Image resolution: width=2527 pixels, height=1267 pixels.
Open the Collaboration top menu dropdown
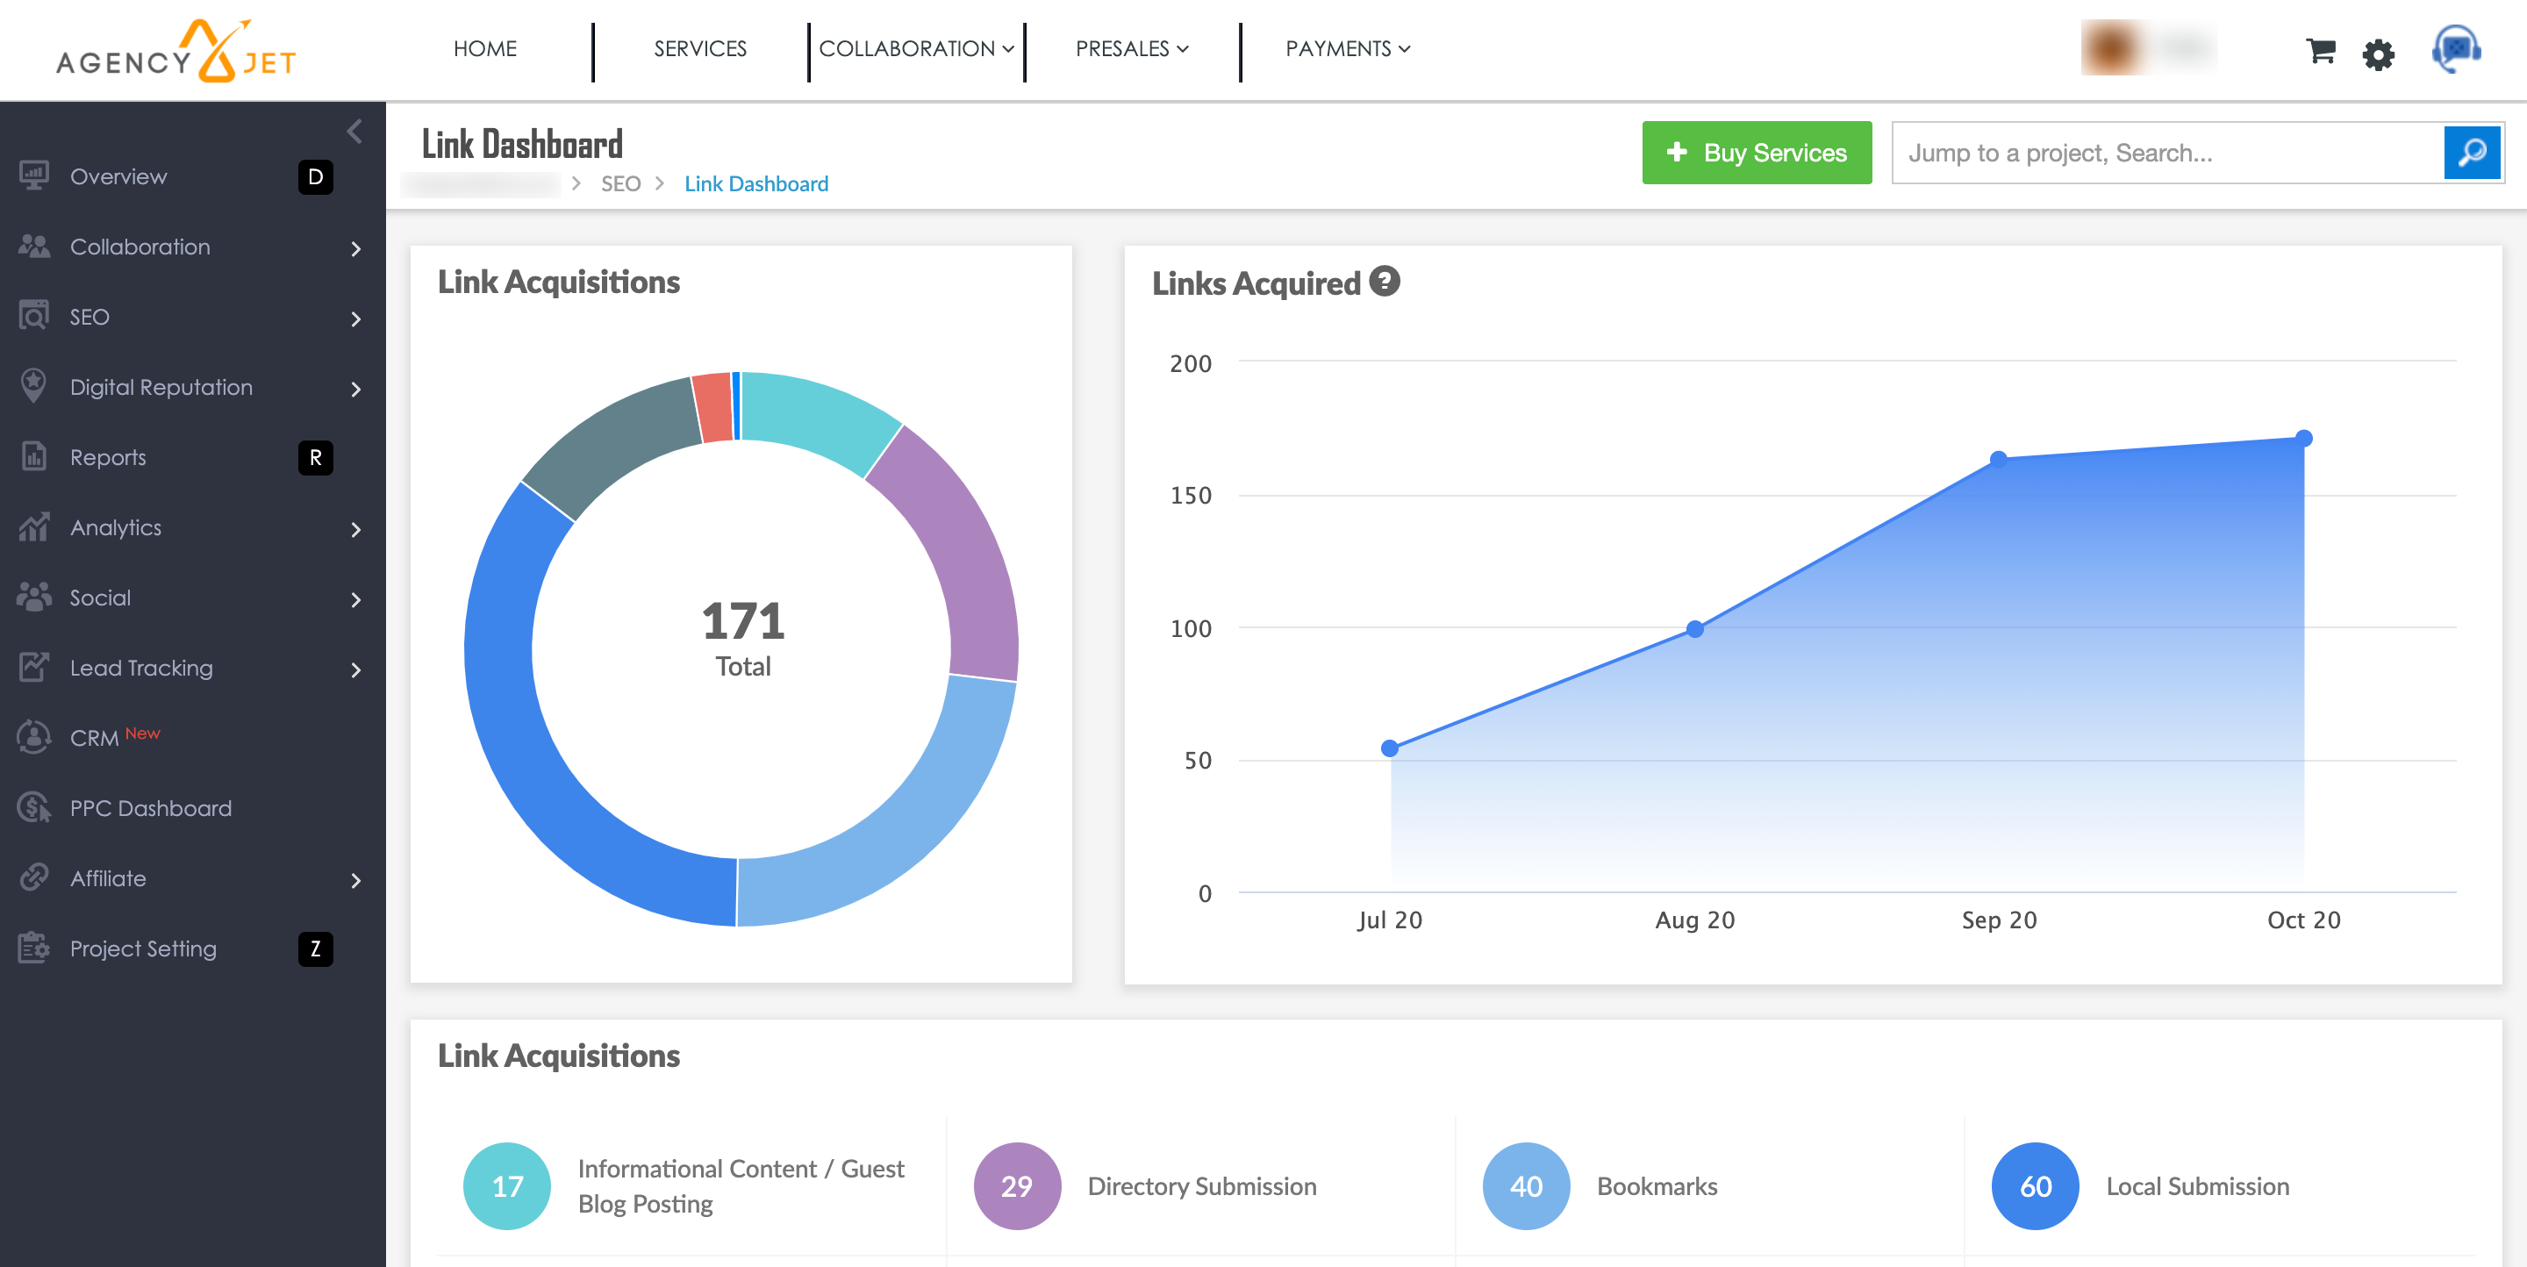(x=915, y=49)
